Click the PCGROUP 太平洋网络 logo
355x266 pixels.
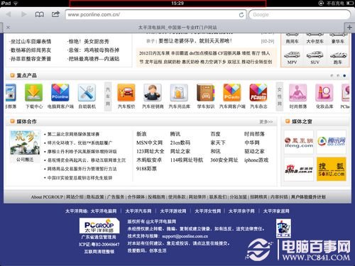pyautogui.click(x=99, y=226)
